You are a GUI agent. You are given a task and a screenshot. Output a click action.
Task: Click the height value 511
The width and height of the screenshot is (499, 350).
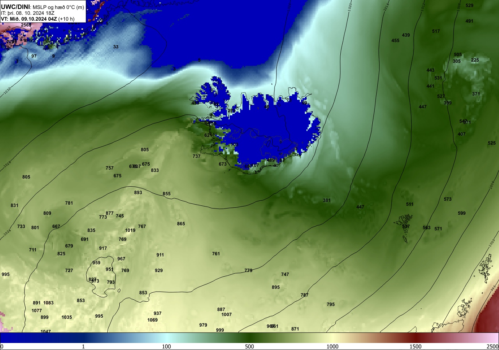(410, 204)
